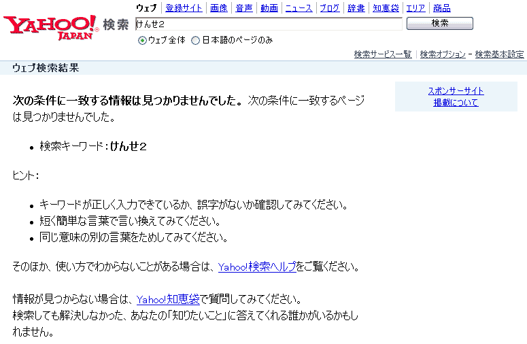
Task: Select the ウェブ全体 radio button
Action: pyautogui.click(x=142, y=40)
